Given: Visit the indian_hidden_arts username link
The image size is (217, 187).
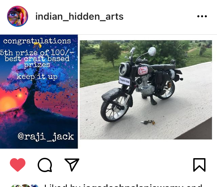Looking at the screenshot, I should click(x=79, y=17).
